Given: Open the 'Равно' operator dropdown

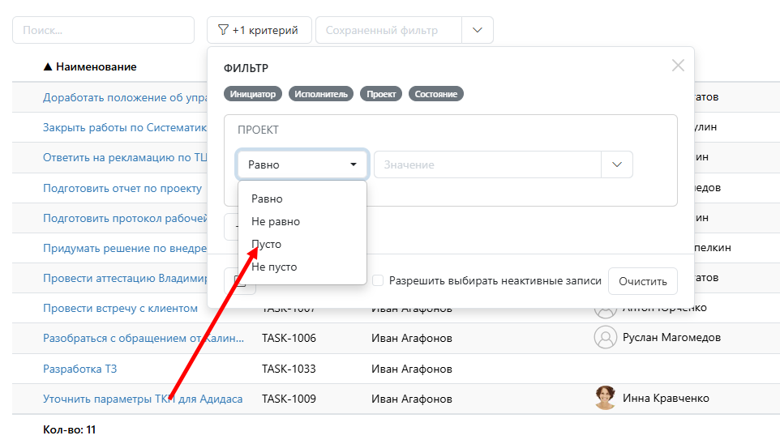Looking at the screenshot, I should 302,164.
